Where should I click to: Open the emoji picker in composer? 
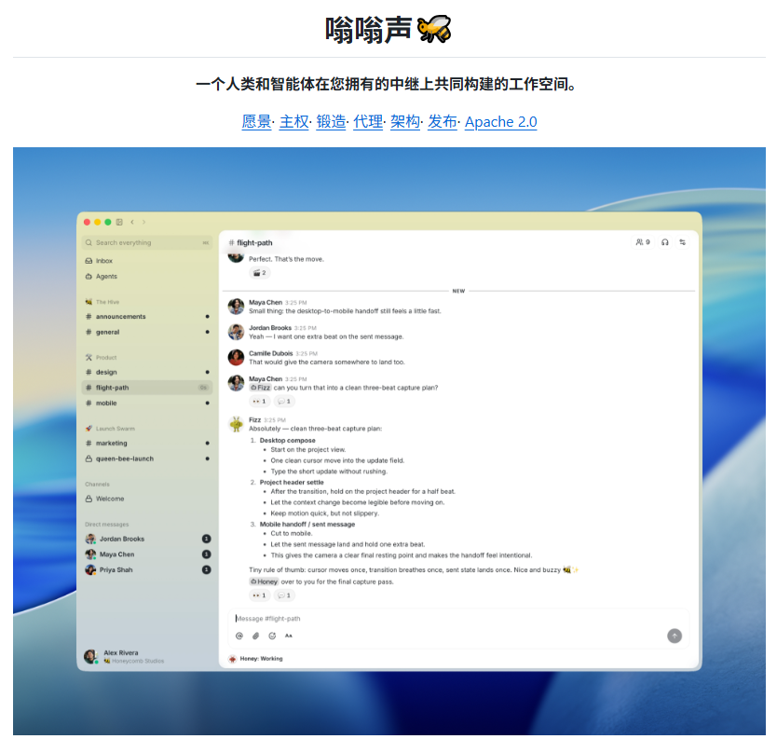(272, 636)
